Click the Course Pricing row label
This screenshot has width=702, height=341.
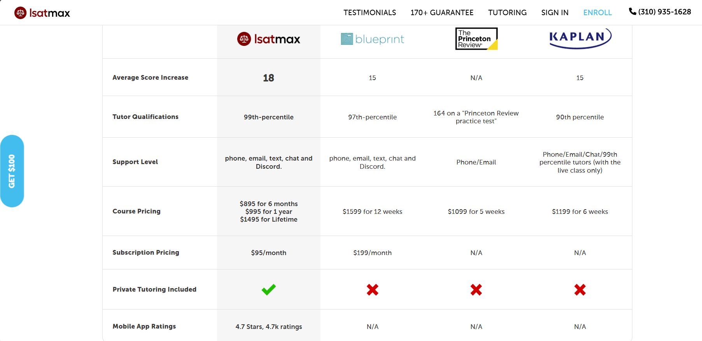pyautogui.click(x=137, y=211)
